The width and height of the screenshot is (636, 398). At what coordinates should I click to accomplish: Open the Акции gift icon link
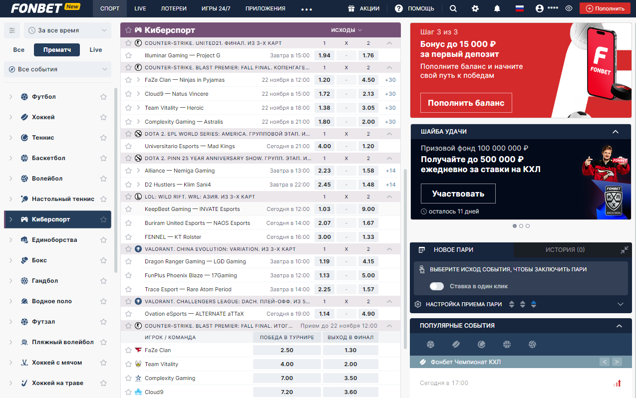pos(351,8)
